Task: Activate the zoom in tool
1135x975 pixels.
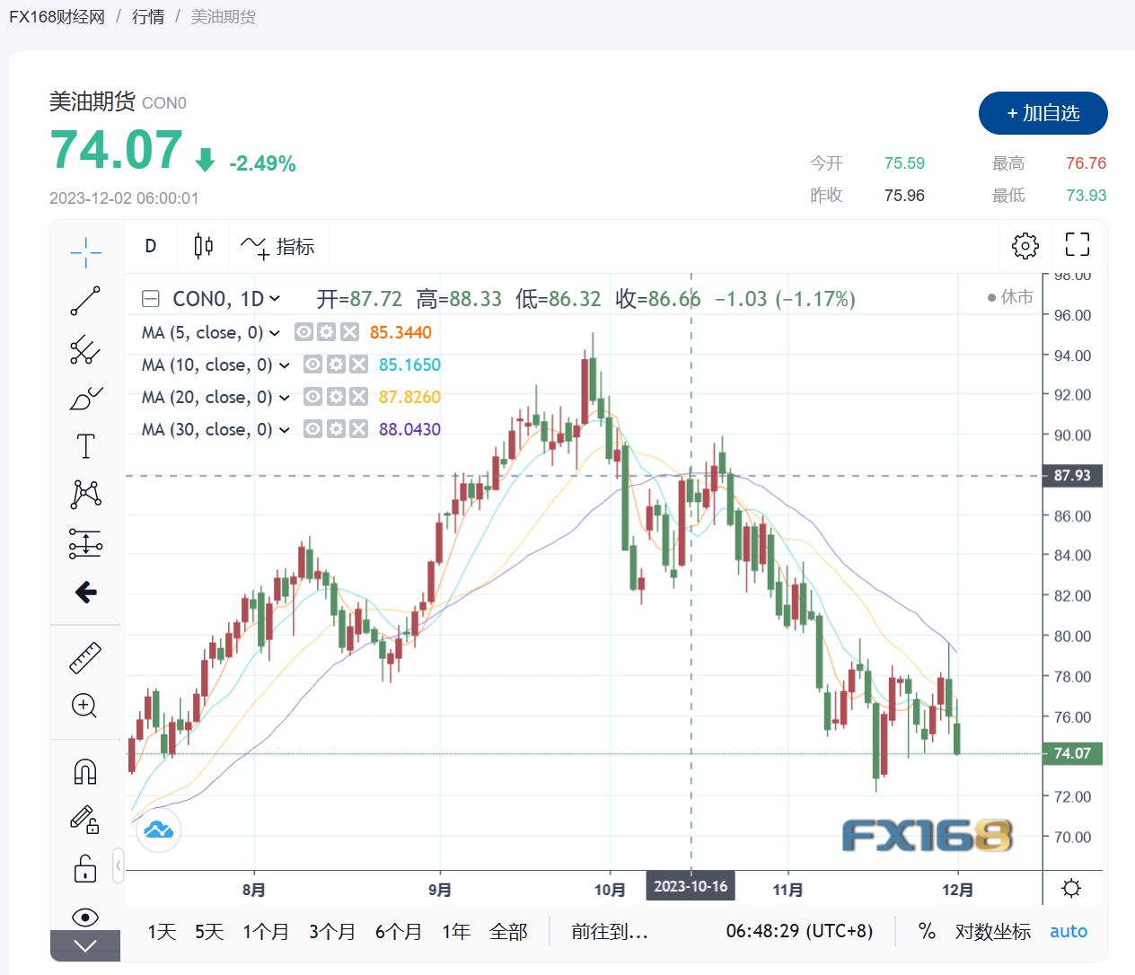Action: 84,706
